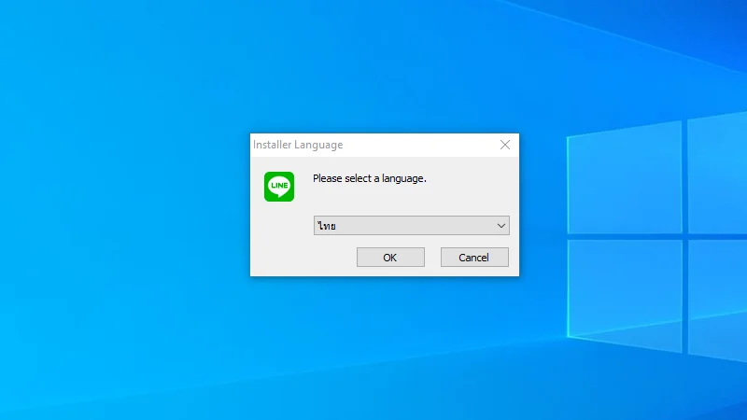The image size is (747, 420).
Task: Open the language combo box showing ไทย
Action: (x=411, y=226)
